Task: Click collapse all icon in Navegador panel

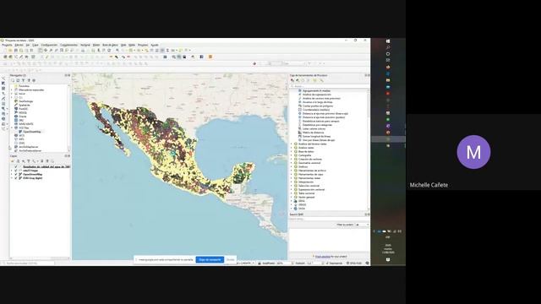Action: tap(29, 80)
